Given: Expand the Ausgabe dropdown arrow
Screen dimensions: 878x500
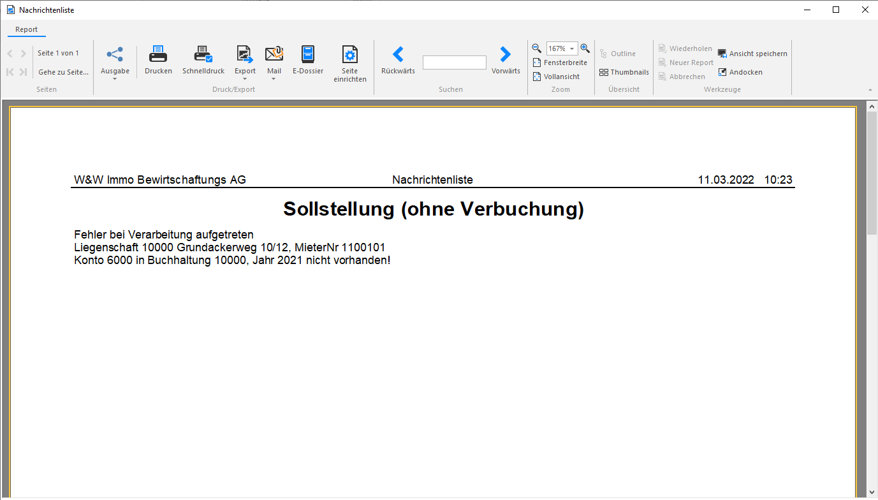Looking at the screenshot, I should pyautogui.click(x=115, y=79).
